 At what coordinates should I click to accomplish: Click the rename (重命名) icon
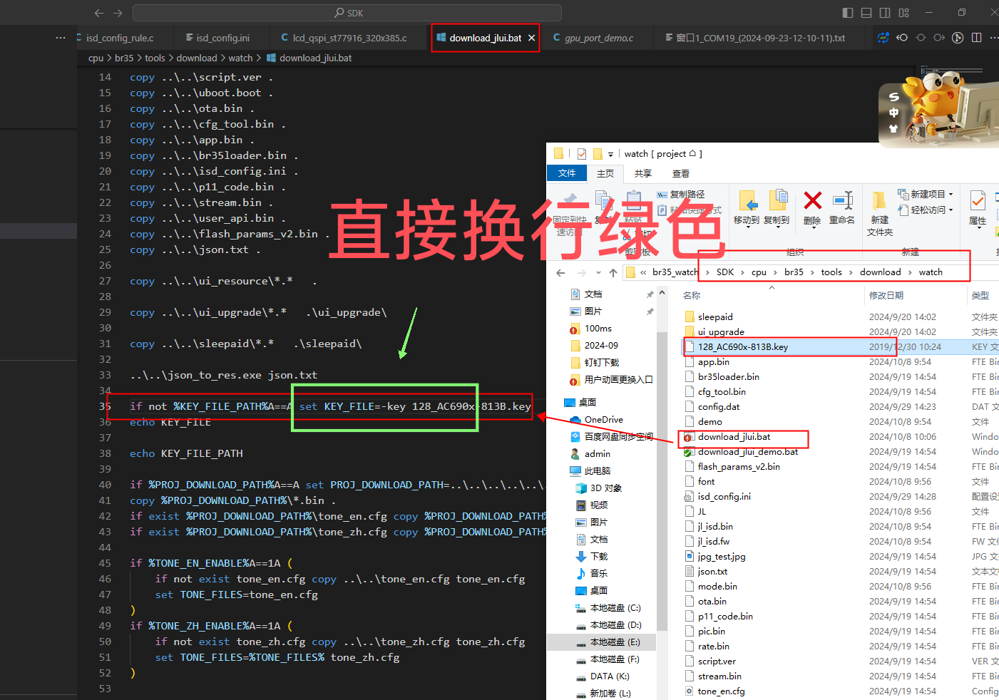[x=843, y=201]
